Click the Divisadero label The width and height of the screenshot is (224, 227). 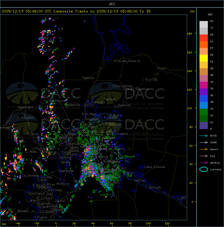coord(120,134)
